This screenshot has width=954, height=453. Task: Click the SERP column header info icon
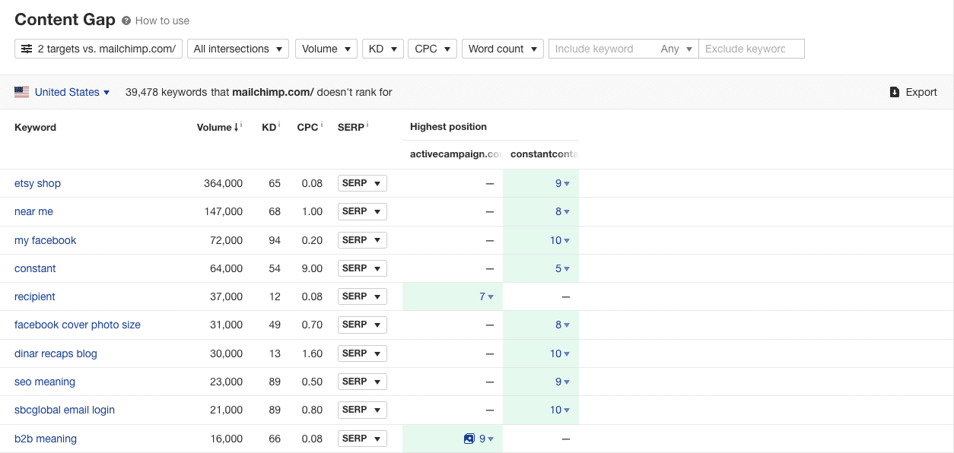click(x=367, y=125)
